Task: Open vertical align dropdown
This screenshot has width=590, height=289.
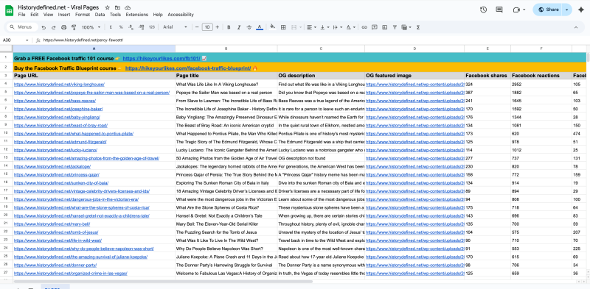Action: click(x=324, y=27)
